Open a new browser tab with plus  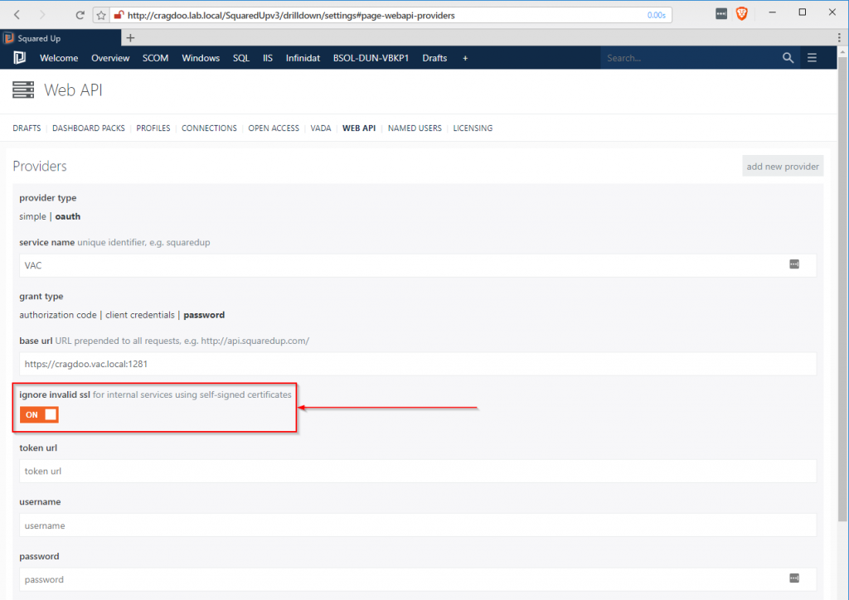click(130, 38)
